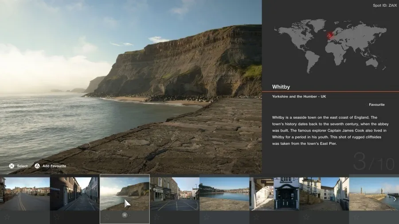399x224 pixels.
Task: Select the first street road thumbnail
Action: click(25, 193)
